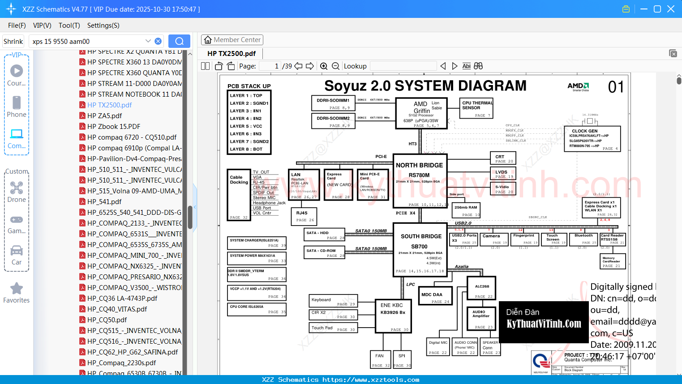Open the search history dropdown arrow
The height and width of the screenshot is (384, 682).
(148, 41)
